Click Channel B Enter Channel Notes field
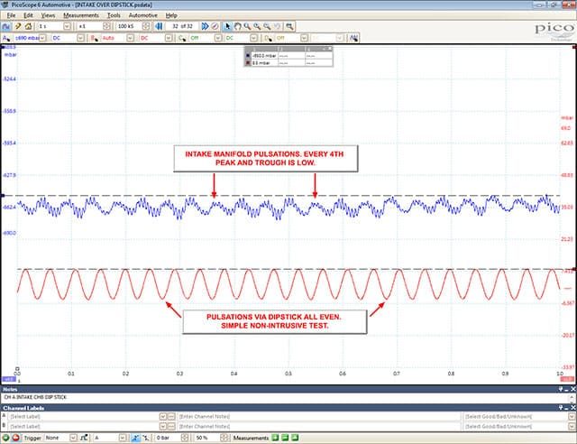The width and height of the screenshot is (577, 444). pos(318,426)
